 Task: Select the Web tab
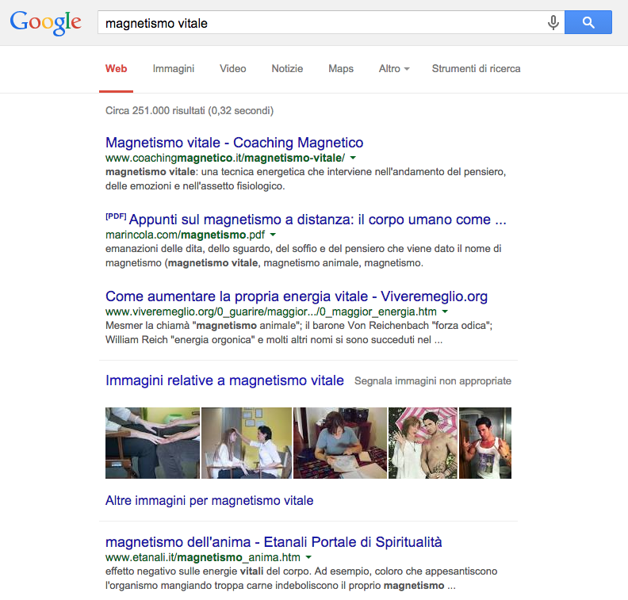click(x=116, y=69)
